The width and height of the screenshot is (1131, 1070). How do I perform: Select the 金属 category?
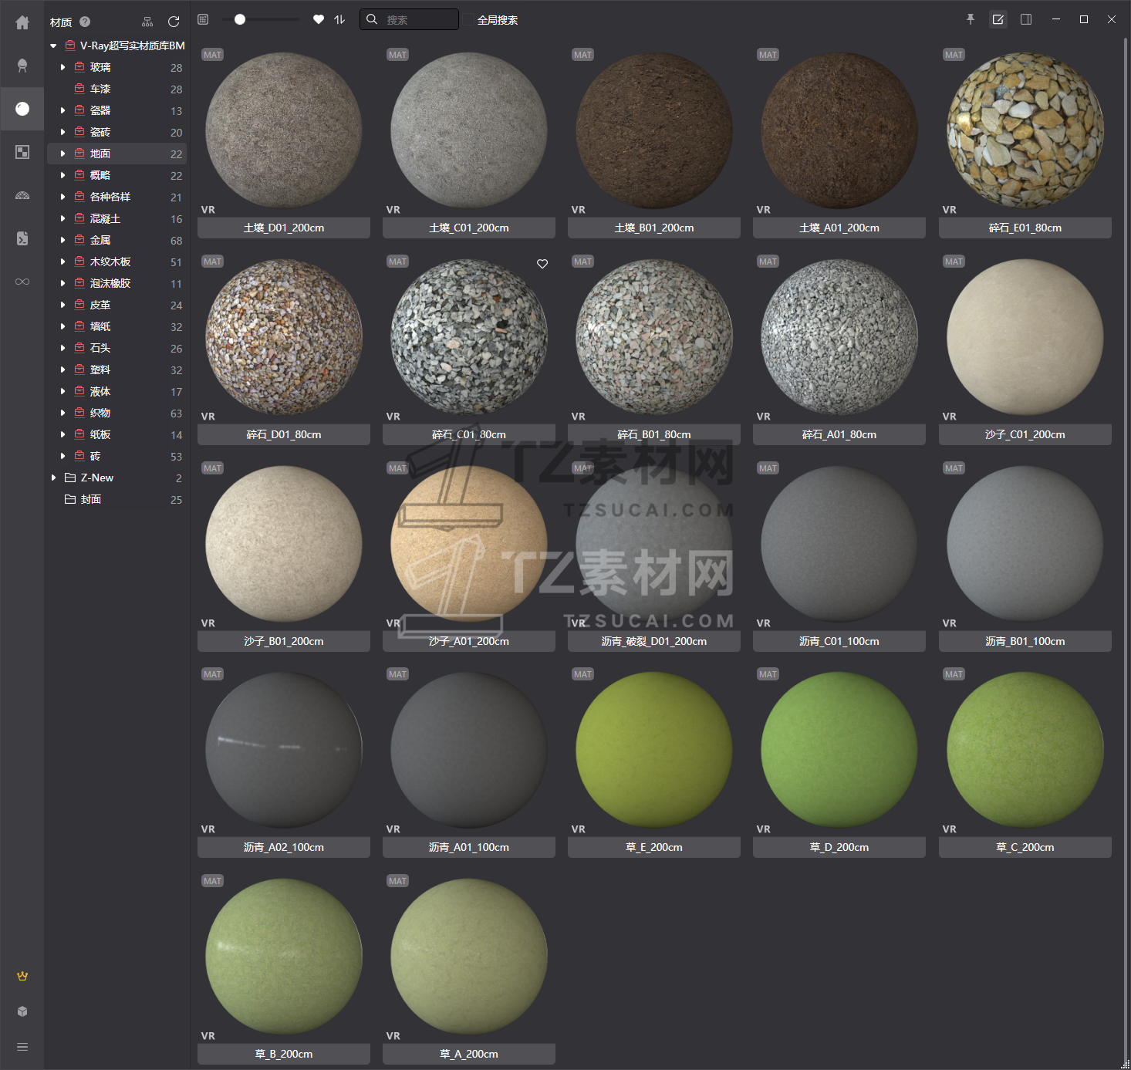pos(116,240)
